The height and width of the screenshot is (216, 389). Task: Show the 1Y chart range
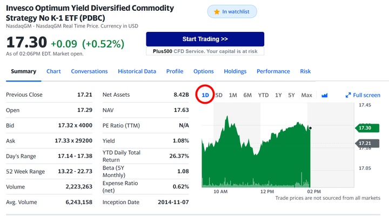[x=278, y=95]
